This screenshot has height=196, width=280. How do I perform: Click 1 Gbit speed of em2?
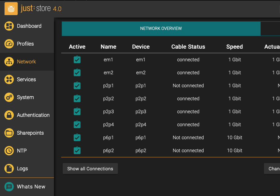pyautogui.click(x=235, y=73)
